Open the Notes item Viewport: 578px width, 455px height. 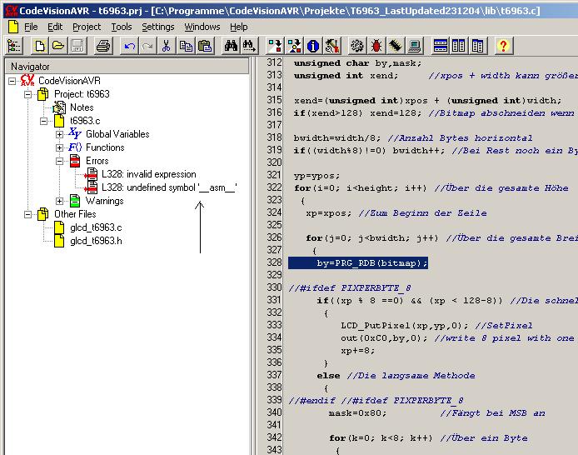pos(82,107)
